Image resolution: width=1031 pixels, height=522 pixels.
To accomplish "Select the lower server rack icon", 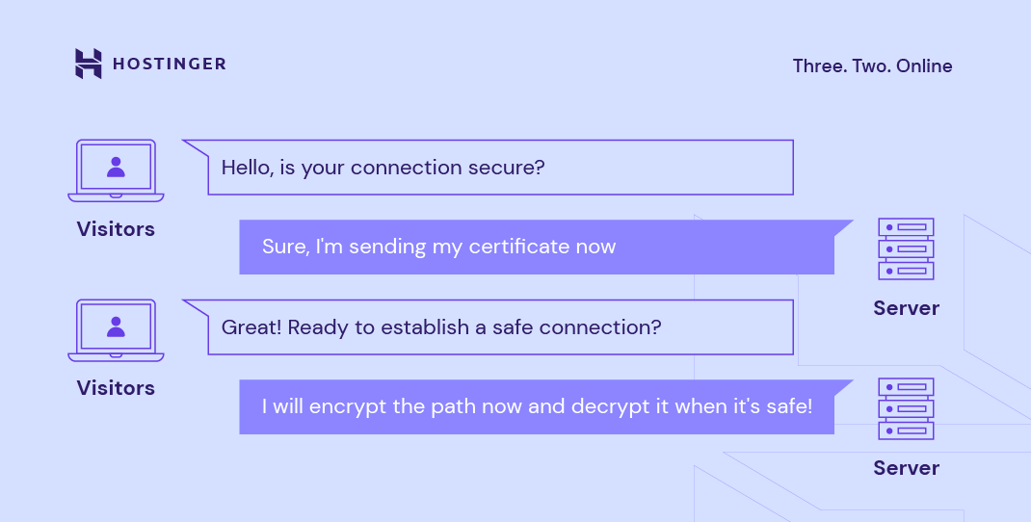I will [906, 409].
